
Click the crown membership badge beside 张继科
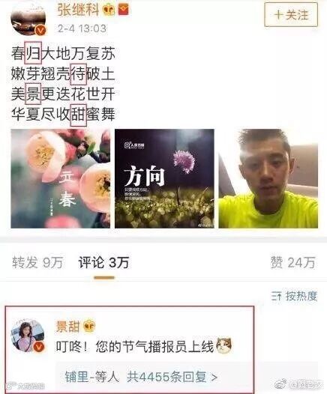coord(109,10)
